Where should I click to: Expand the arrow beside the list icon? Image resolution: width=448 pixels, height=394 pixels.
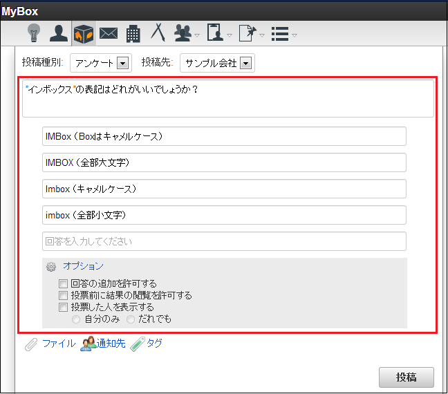295,35
